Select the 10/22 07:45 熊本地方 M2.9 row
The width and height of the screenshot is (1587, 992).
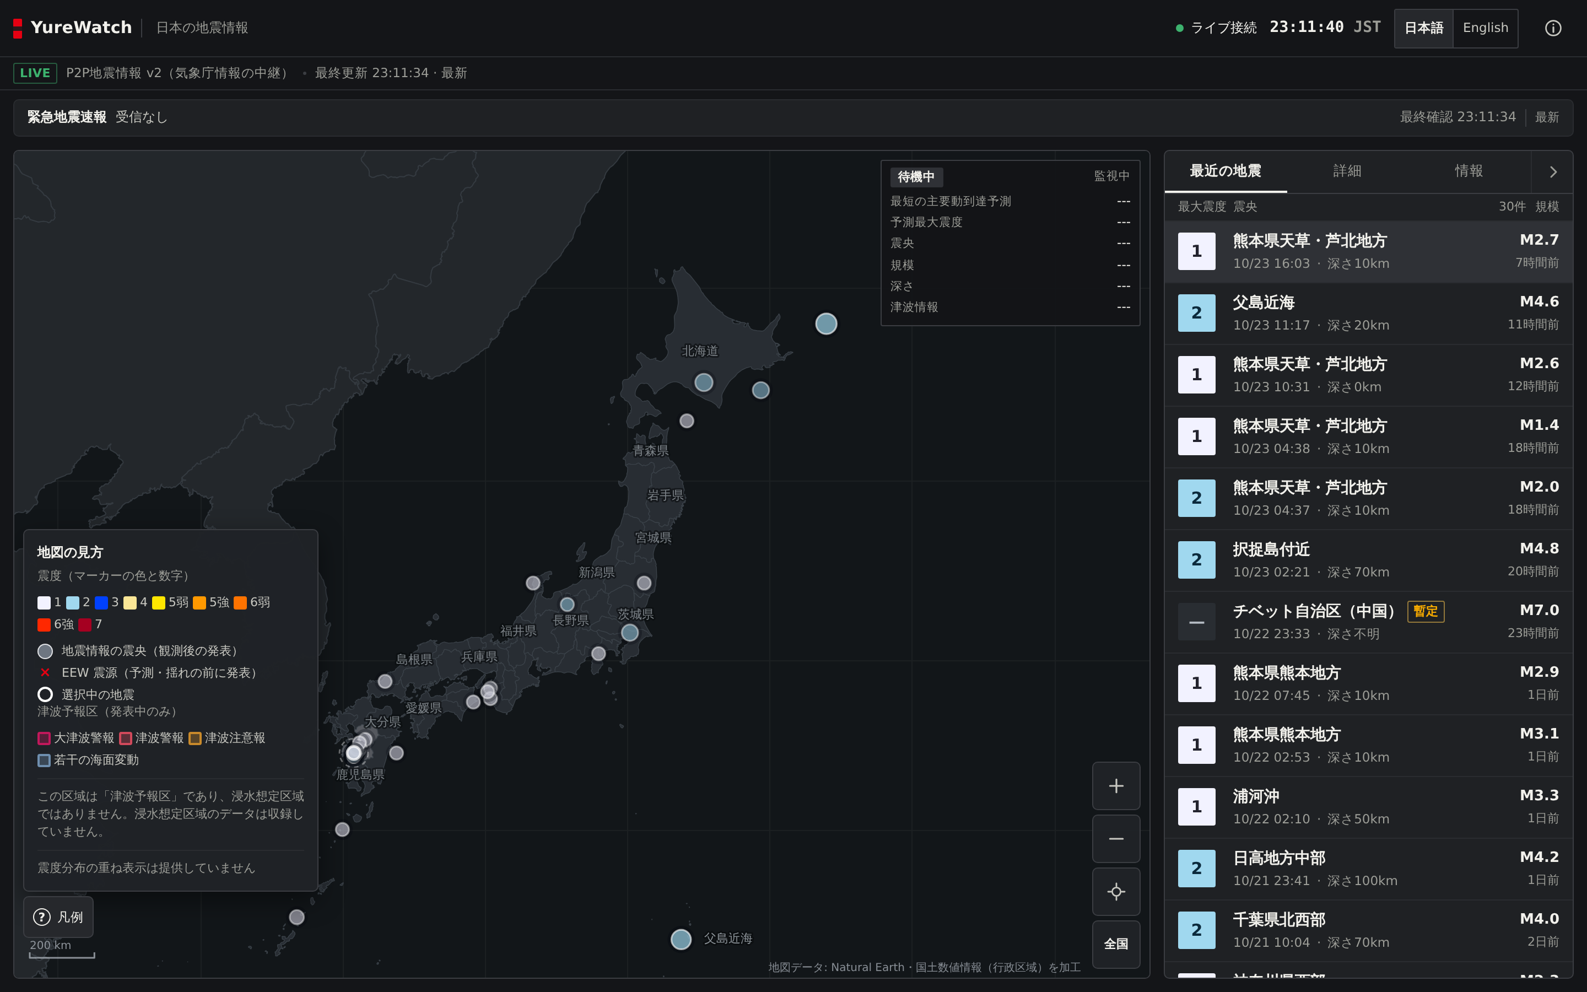[1368, 683]
